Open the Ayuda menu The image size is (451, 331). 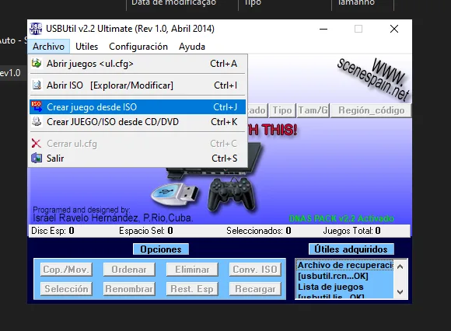[192, 47]
